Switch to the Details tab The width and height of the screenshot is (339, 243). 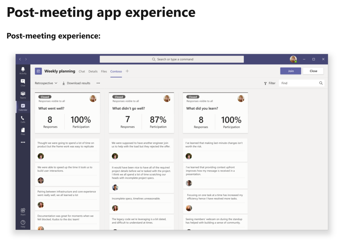point(93,71)
